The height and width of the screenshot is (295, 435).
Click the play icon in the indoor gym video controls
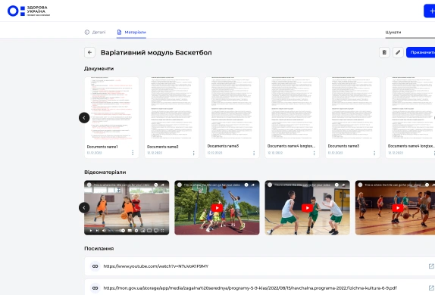(x=91, y=231)
